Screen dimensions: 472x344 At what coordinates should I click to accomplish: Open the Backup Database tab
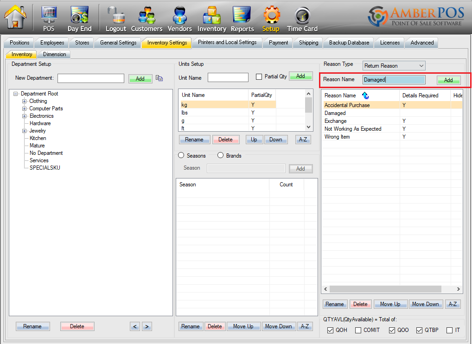click(x=349, y=43)
